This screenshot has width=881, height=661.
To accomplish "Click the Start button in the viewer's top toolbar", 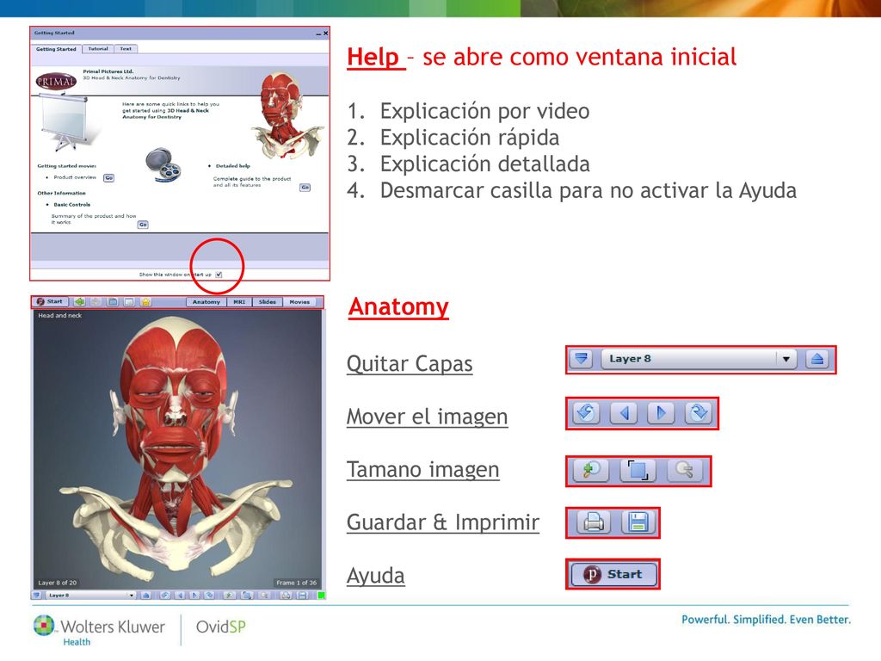I will coord(50,302).
